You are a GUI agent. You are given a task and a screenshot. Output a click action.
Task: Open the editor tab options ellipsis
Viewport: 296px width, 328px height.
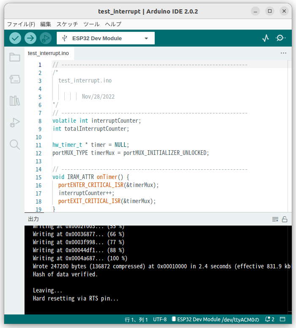click(283, 53)
